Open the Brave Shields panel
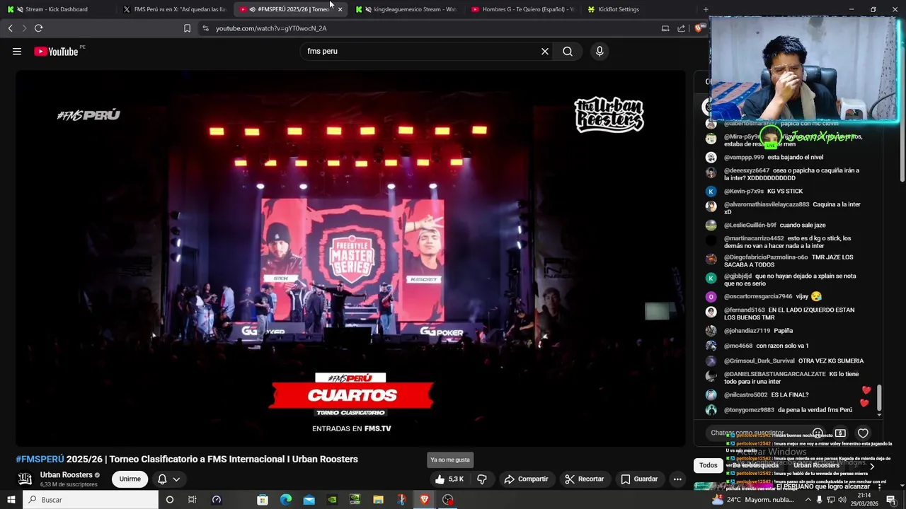Image resolution: width=906 pixels, height=509 pixels. pos(699,28)
